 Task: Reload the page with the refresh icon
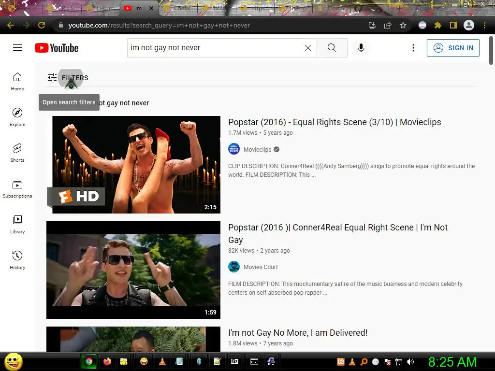point(42,25)
